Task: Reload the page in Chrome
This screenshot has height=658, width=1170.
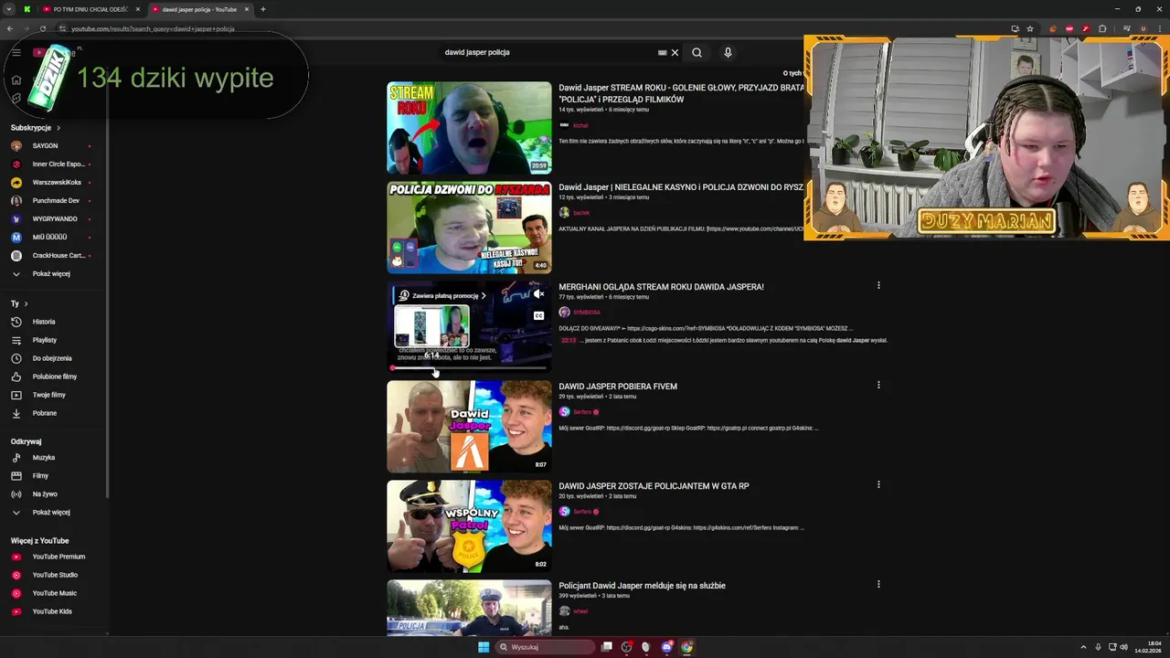Action: 42,28
